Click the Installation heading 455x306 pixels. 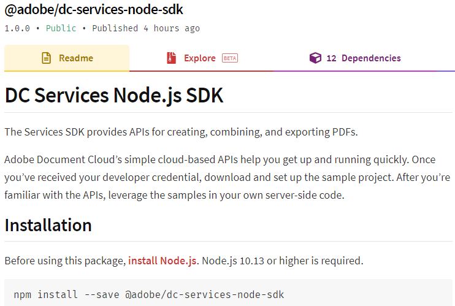pos(48,225)
